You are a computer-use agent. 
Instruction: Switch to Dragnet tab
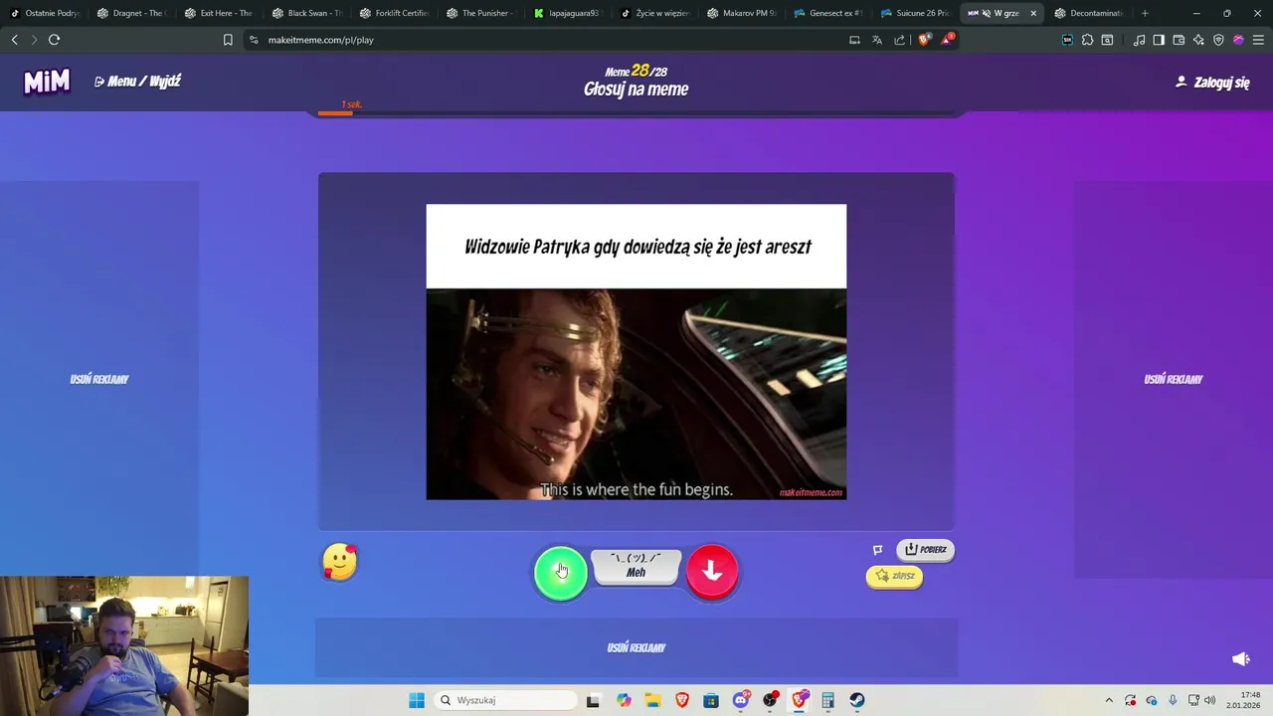point(131,13)
